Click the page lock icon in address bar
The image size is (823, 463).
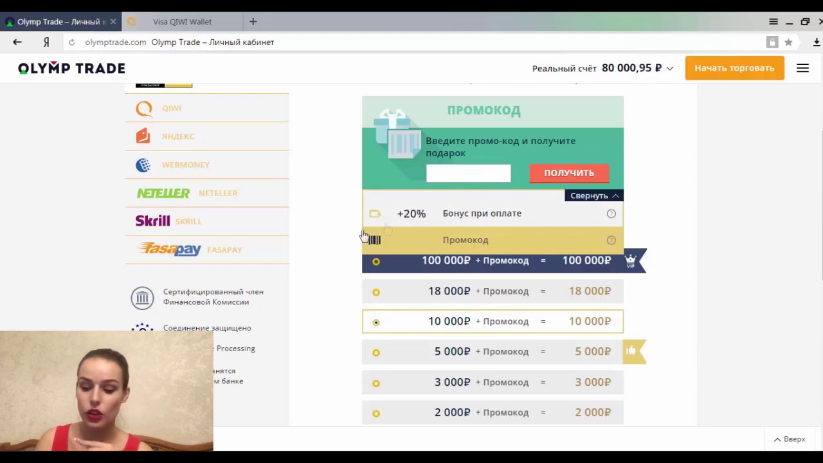point(772,42)
